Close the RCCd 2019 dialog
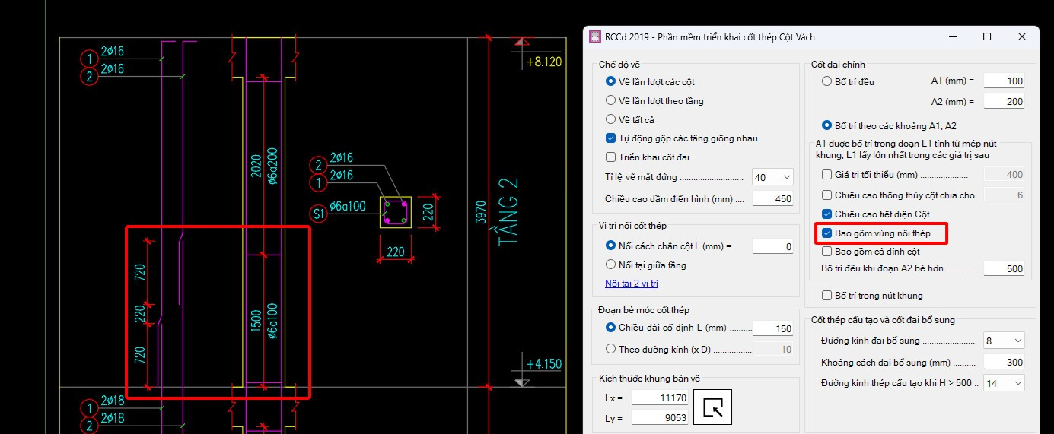 click(1021, 36)
